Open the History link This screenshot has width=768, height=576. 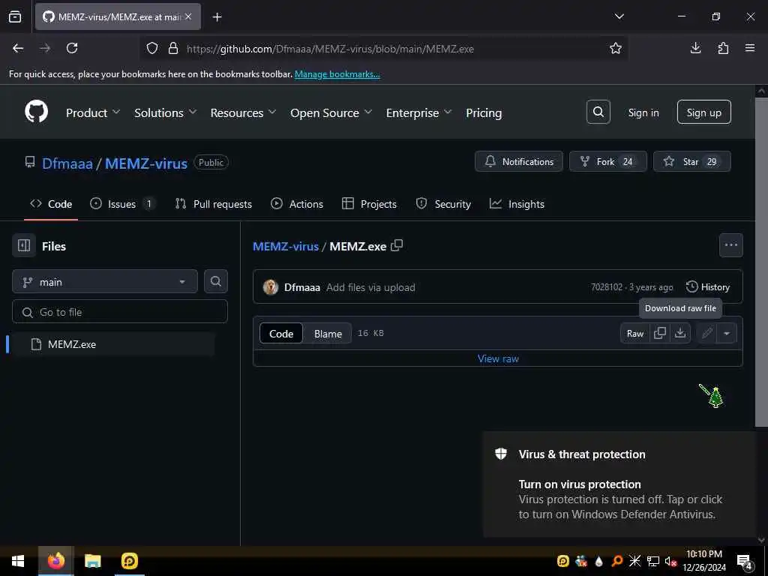point(708,287)
